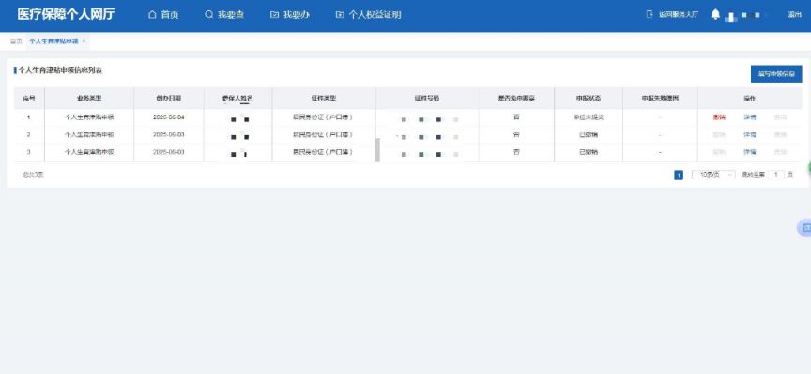Open 详情 for row 3
The width and height of the screenshot is (811, 374).
point(749,152)
